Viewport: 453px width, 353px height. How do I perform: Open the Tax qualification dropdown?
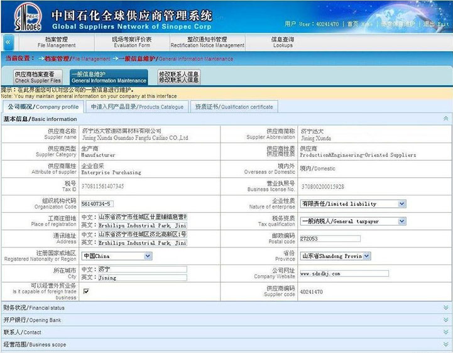coord(402,221)
